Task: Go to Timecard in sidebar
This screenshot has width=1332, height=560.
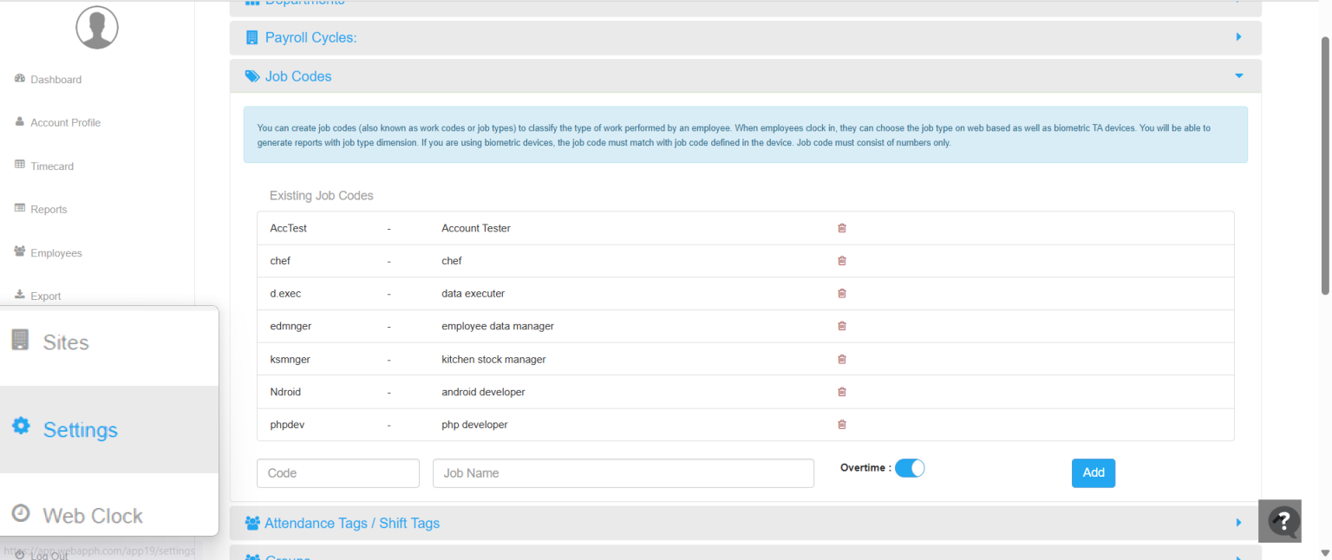Action: click(52, 166)
